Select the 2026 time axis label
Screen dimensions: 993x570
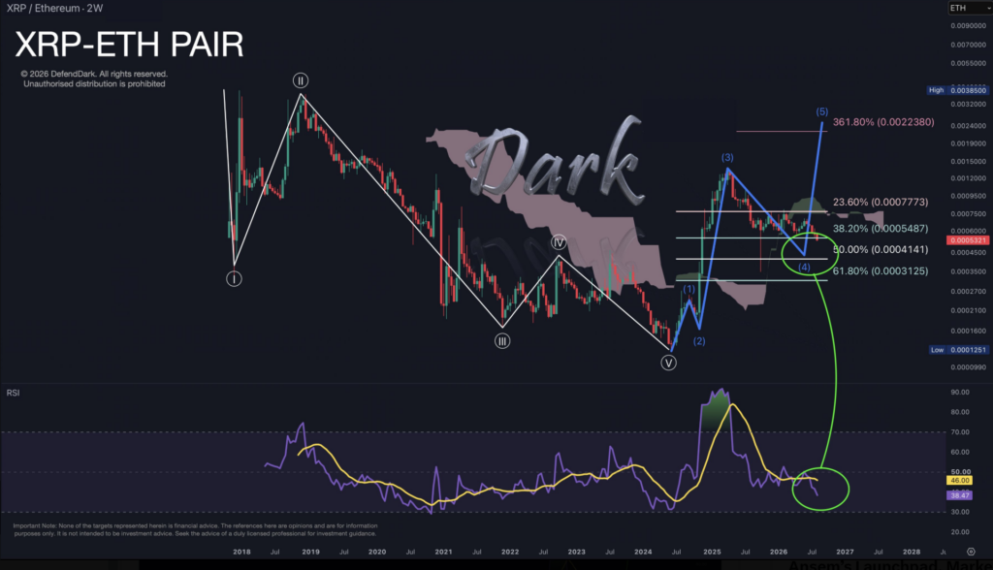779,552
